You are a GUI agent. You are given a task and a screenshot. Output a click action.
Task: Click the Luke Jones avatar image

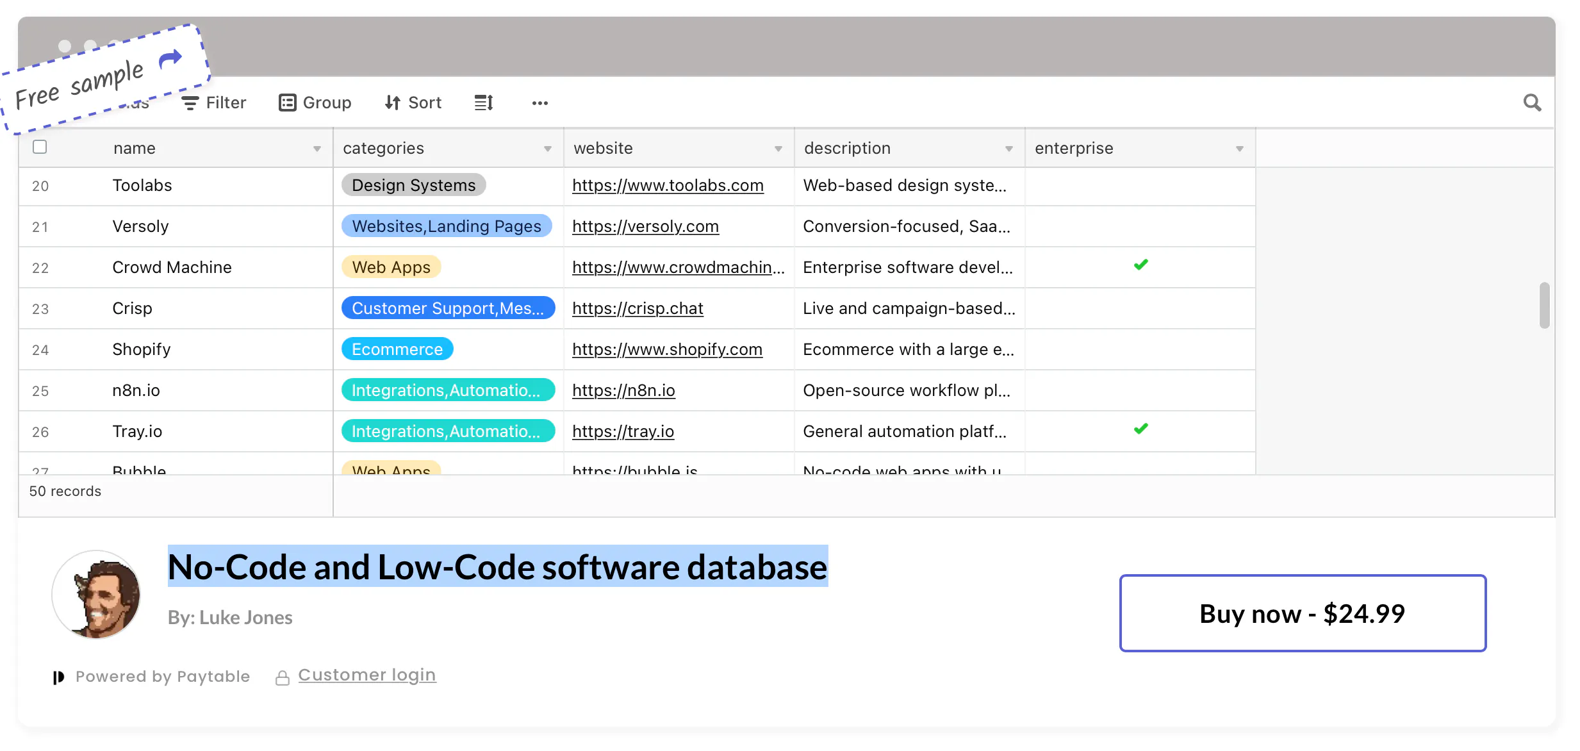click(97, 595)
